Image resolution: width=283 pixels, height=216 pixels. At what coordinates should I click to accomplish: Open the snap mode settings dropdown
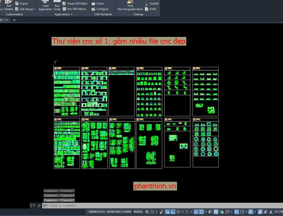(157, 212)
